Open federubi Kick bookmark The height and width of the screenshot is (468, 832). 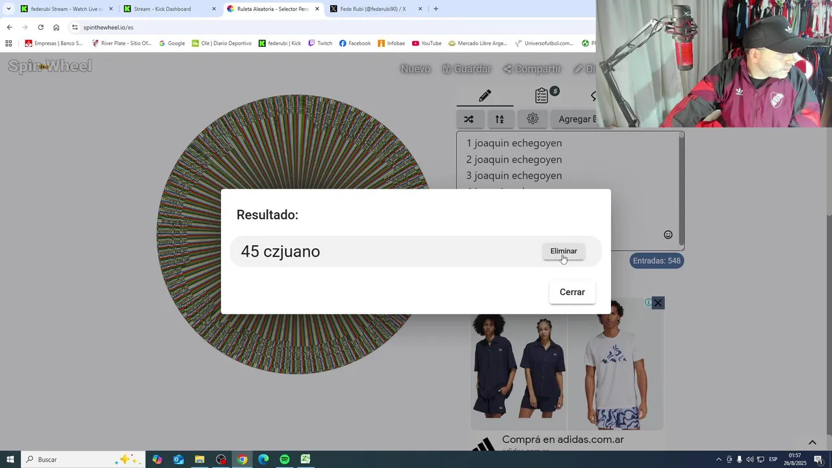pos(279,44)
